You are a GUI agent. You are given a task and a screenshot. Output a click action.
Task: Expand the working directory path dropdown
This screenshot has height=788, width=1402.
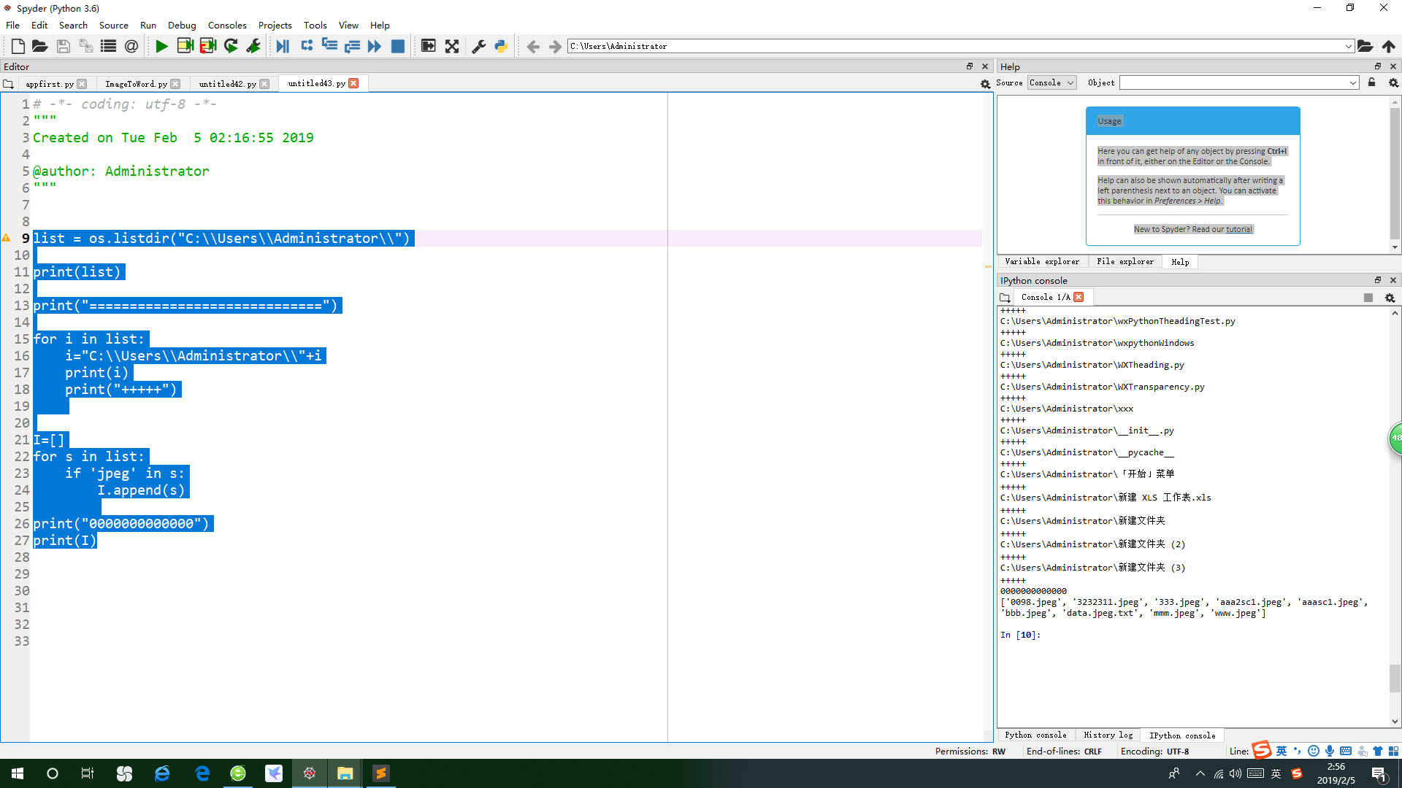coord(1348,46)
